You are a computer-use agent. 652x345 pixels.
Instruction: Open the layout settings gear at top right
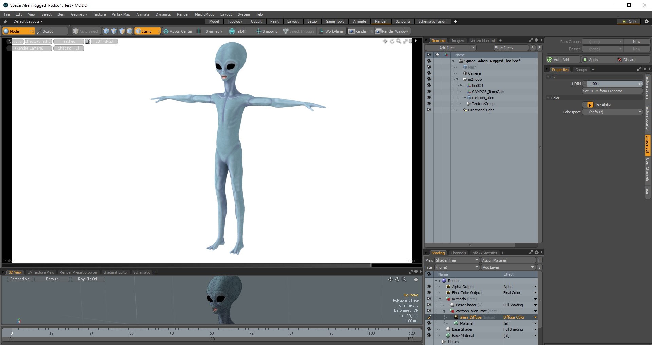(x=646, y=21)
